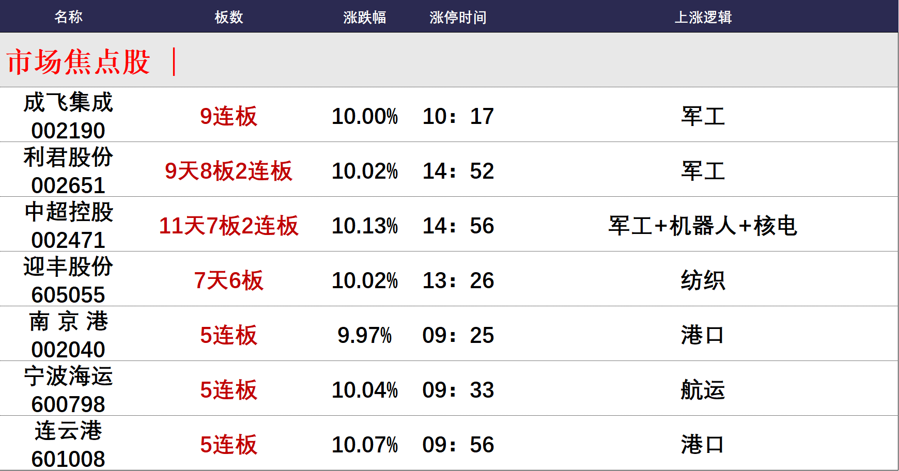Click the 航运 logic cell

[x=703, y=390]
